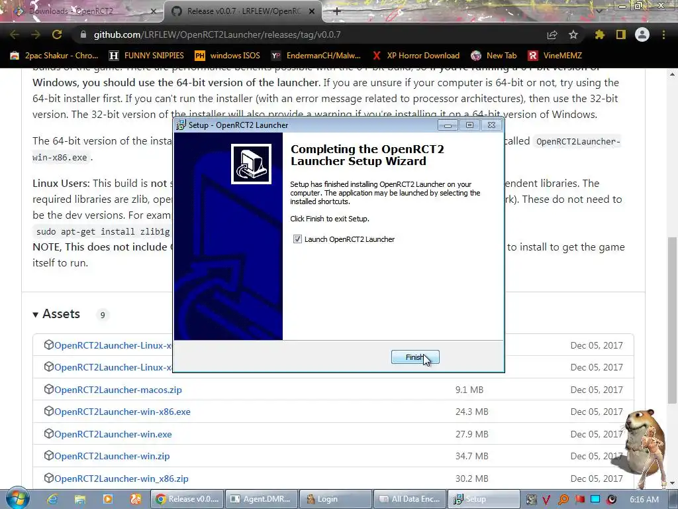This screenshot has height=509, width=678.
Task: Download OpenRCT2Launcher-win.zip
Action: [x=111, y=456]
